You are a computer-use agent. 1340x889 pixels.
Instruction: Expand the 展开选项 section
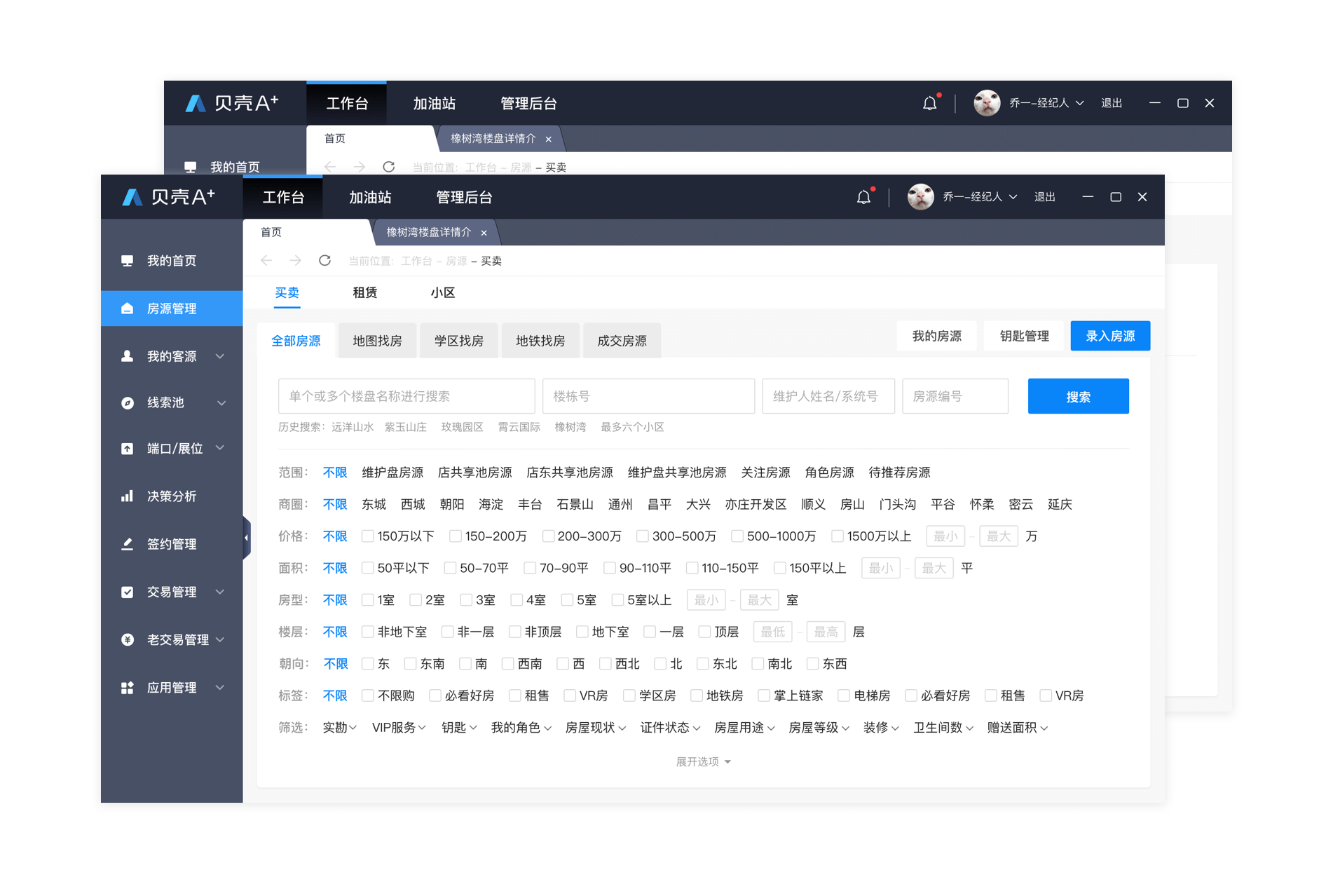(x=703, y=762)
